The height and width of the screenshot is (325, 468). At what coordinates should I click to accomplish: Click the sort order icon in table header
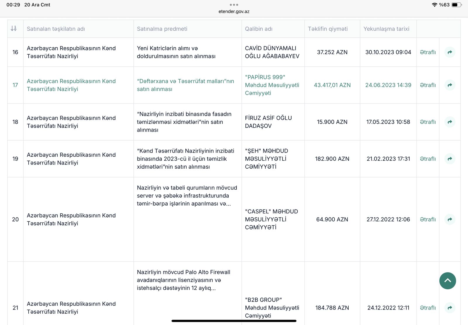tap(14, 29)
